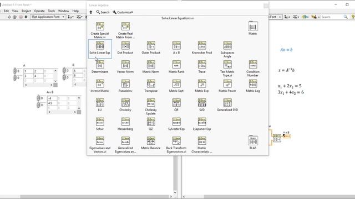355x199 pixels.
Task: Pick the Matrix Exp function
Action: point(202,83)
